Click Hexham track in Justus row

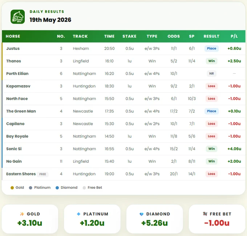81,48
